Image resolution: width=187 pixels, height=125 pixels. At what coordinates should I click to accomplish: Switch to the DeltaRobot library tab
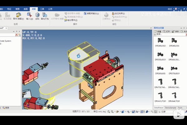[159, 107]
